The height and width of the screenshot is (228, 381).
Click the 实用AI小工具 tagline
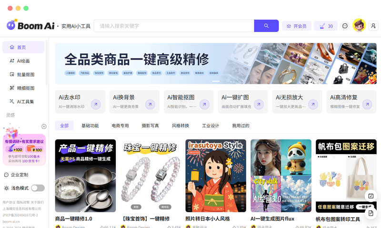click(76, 26)
